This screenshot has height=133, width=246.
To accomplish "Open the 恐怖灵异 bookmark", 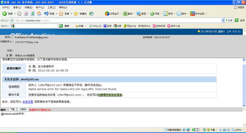I will [x=159, y=26].
